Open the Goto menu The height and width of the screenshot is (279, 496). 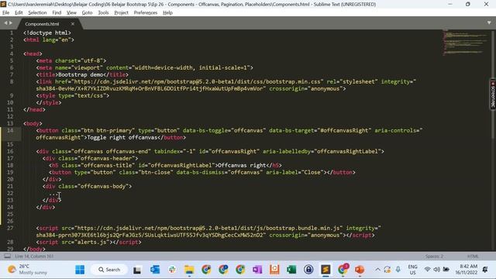coord(87,12)
